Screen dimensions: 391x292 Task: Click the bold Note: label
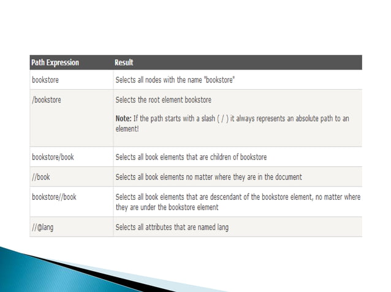123,119
